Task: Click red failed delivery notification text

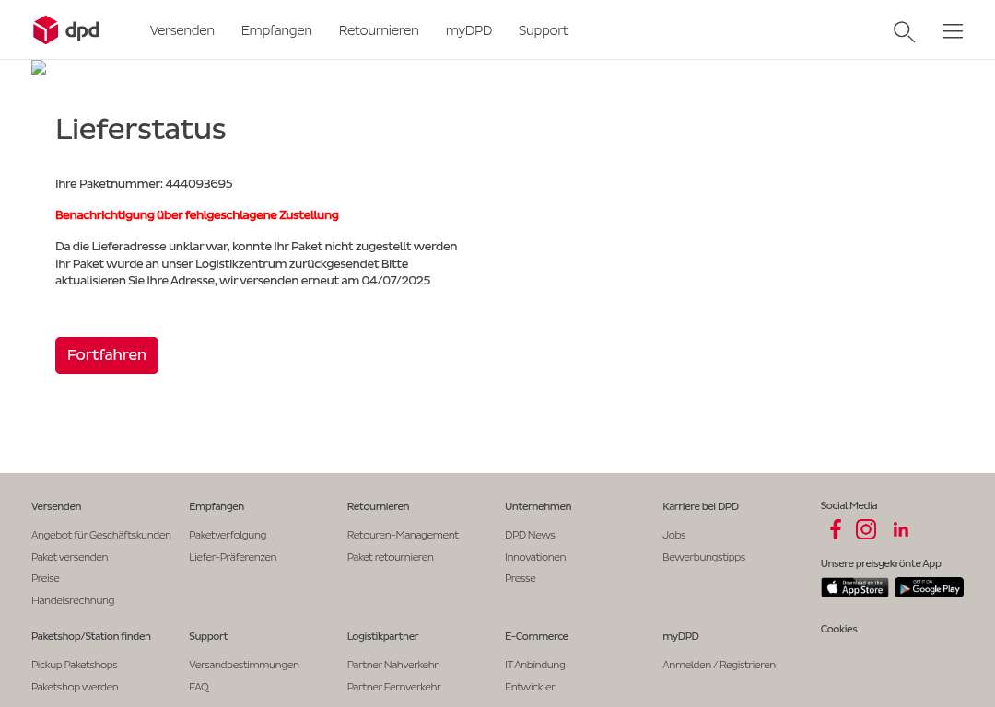Action: (197, 214)
